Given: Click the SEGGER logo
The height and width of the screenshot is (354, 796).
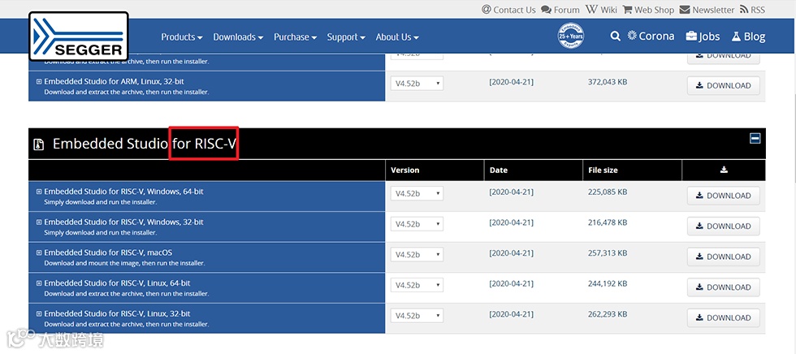Looking at the screenshot, I should click(78, 36).
